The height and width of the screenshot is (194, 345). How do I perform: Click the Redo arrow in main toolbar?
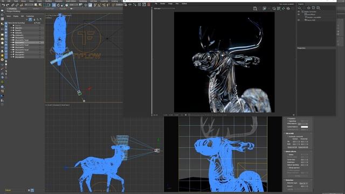click(8, 5)
